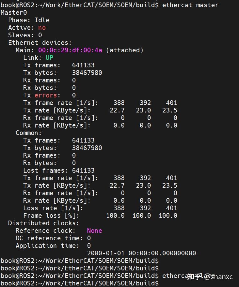This screenshot has width=239, height=287.
Task: Click the "Loss rate [1/s]" label
Action: point(53,208)
